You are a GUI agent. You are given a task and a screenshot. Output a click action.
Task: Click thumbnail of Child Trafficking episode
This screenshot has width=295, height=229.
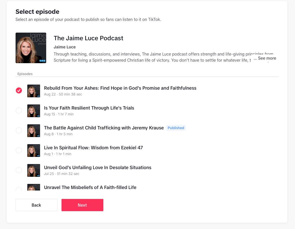[x=34, y=131]
